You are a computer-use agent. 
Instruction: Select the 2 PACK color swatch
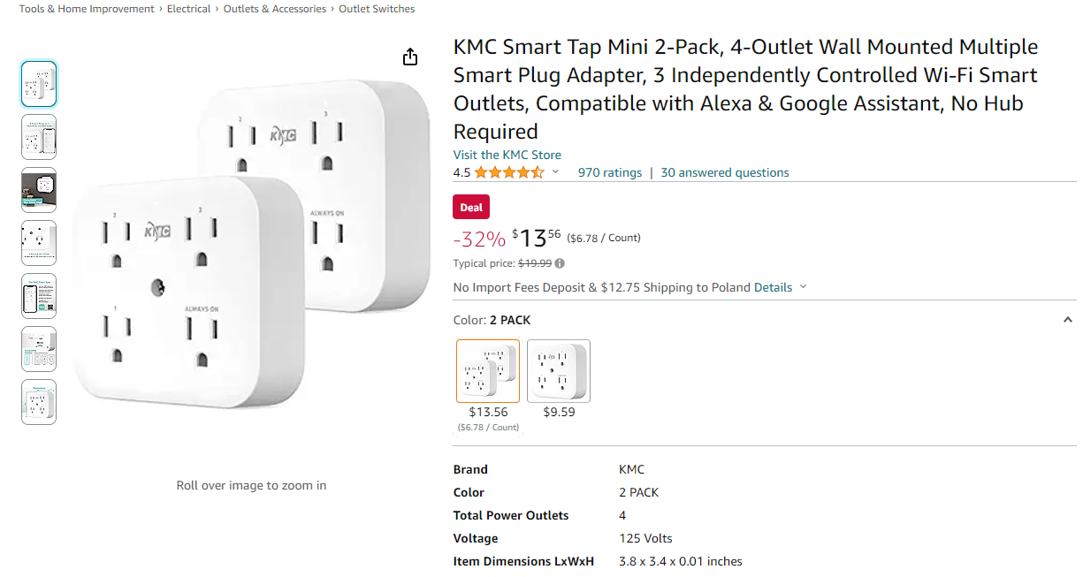(x=488, y=371)
